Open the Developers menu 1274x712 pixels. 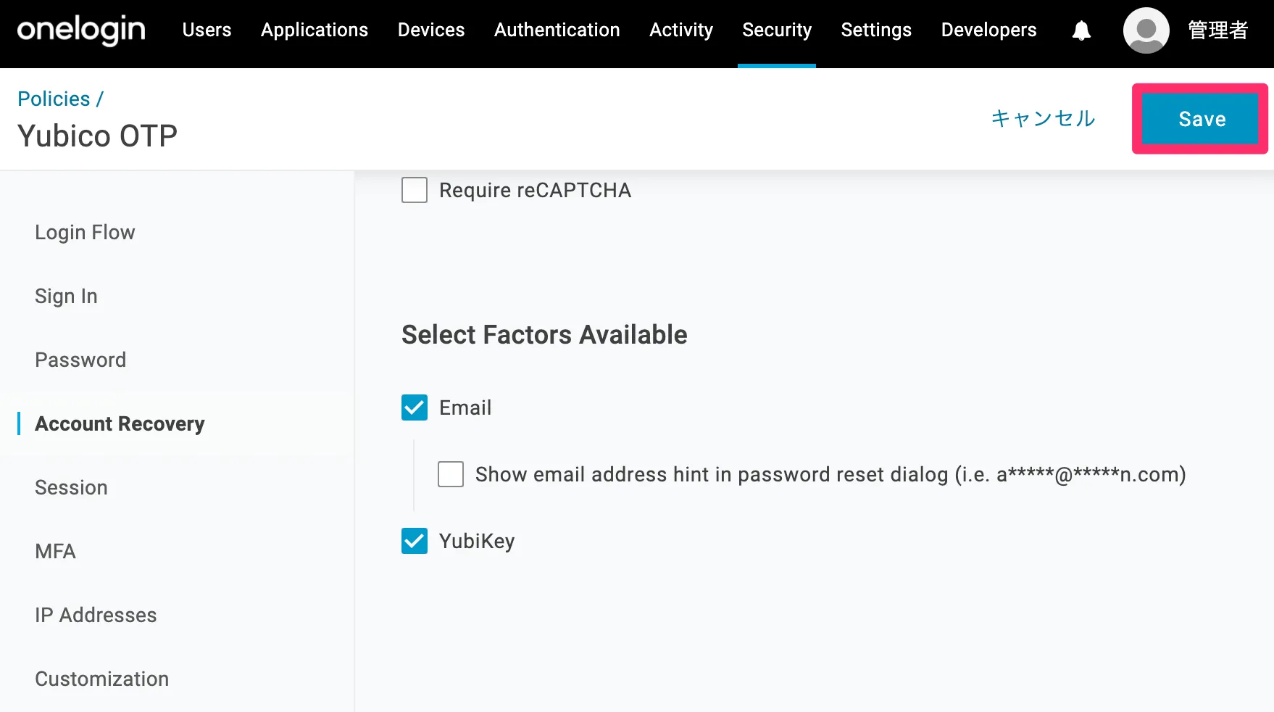coord(988,30)
